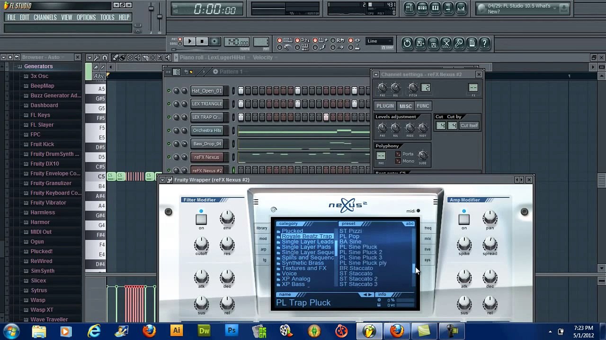Mute the LEX TRIANGLE channel LED
The image size is (606, 340).
click(169, 104)
